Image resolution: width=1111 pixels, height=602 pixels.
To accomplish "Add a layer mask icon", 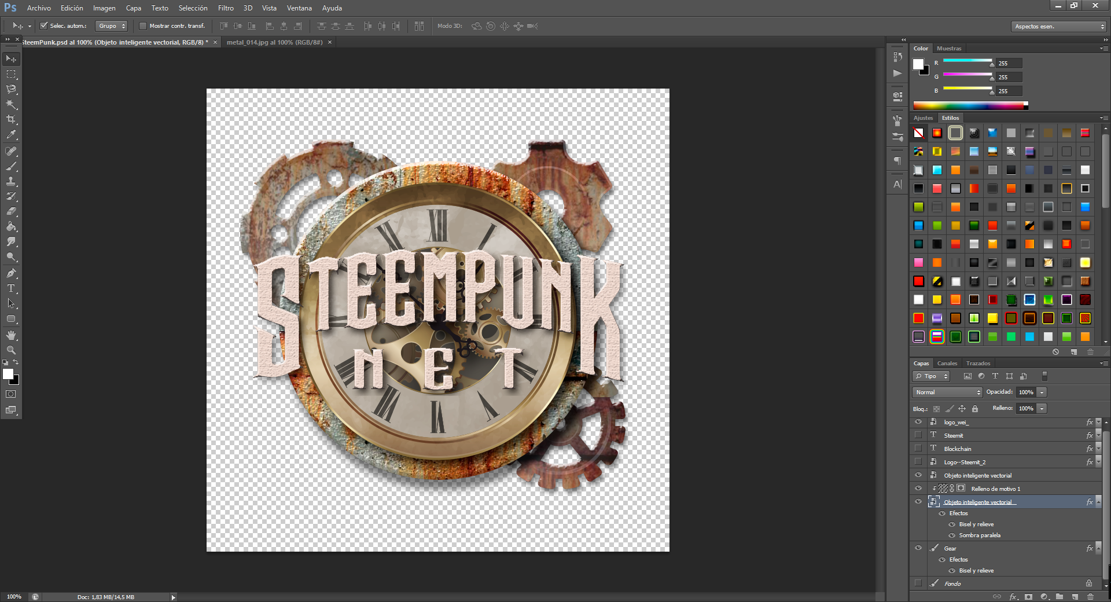I will [x=1028, y=596].
